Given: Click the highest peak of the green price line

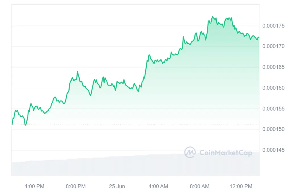Looking at the screenshot, I should click(x=213, y=17).
